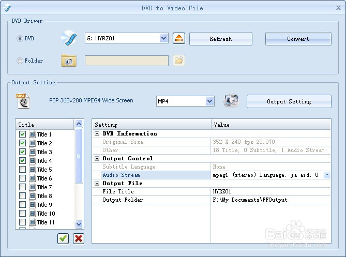Click the output setting media icon
Image resolution: width=346 pixels, height=257 pixels.
(231, 101)
